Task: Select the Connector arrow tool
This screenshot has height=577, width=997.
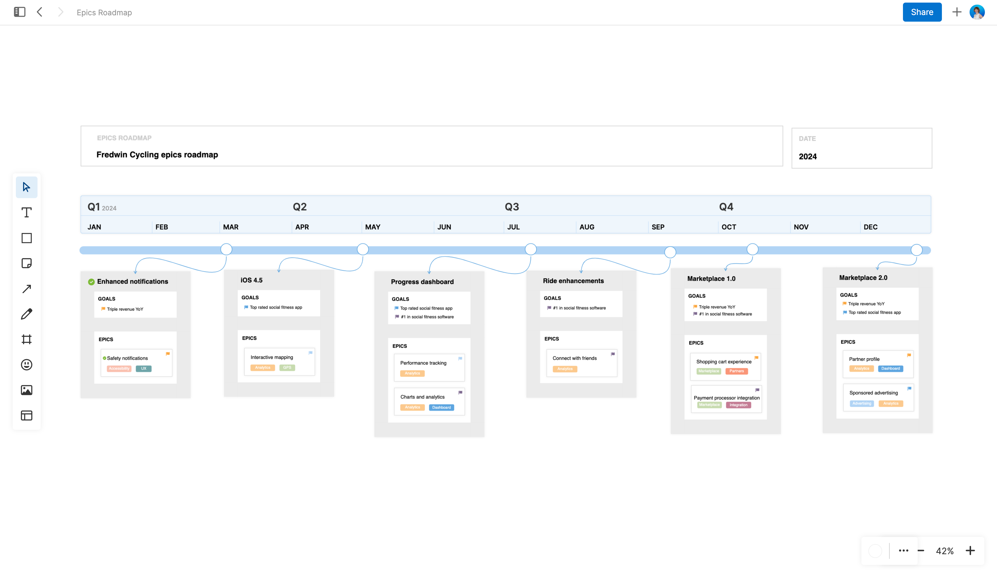Action: point(26,288)
